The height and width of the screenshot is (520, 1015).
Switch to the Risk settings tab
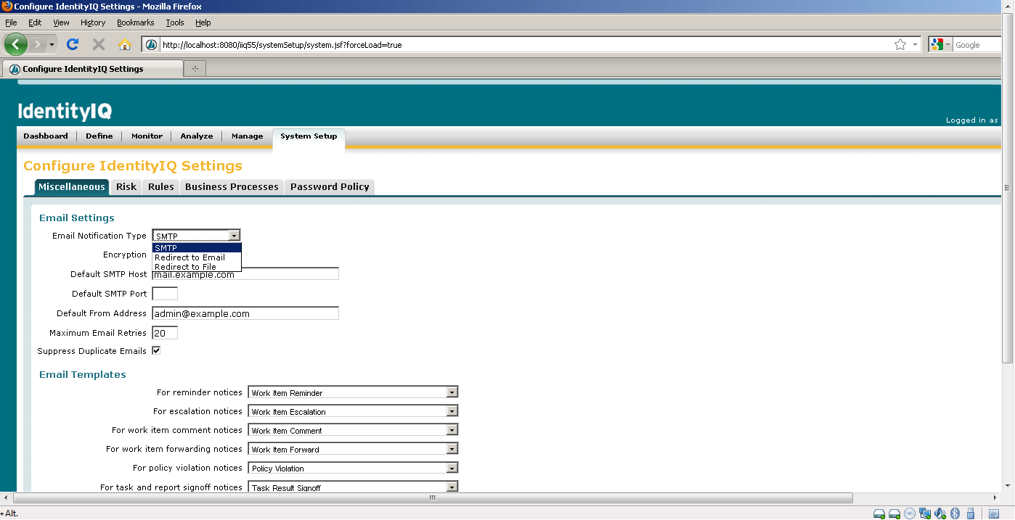tap(126, 187)
